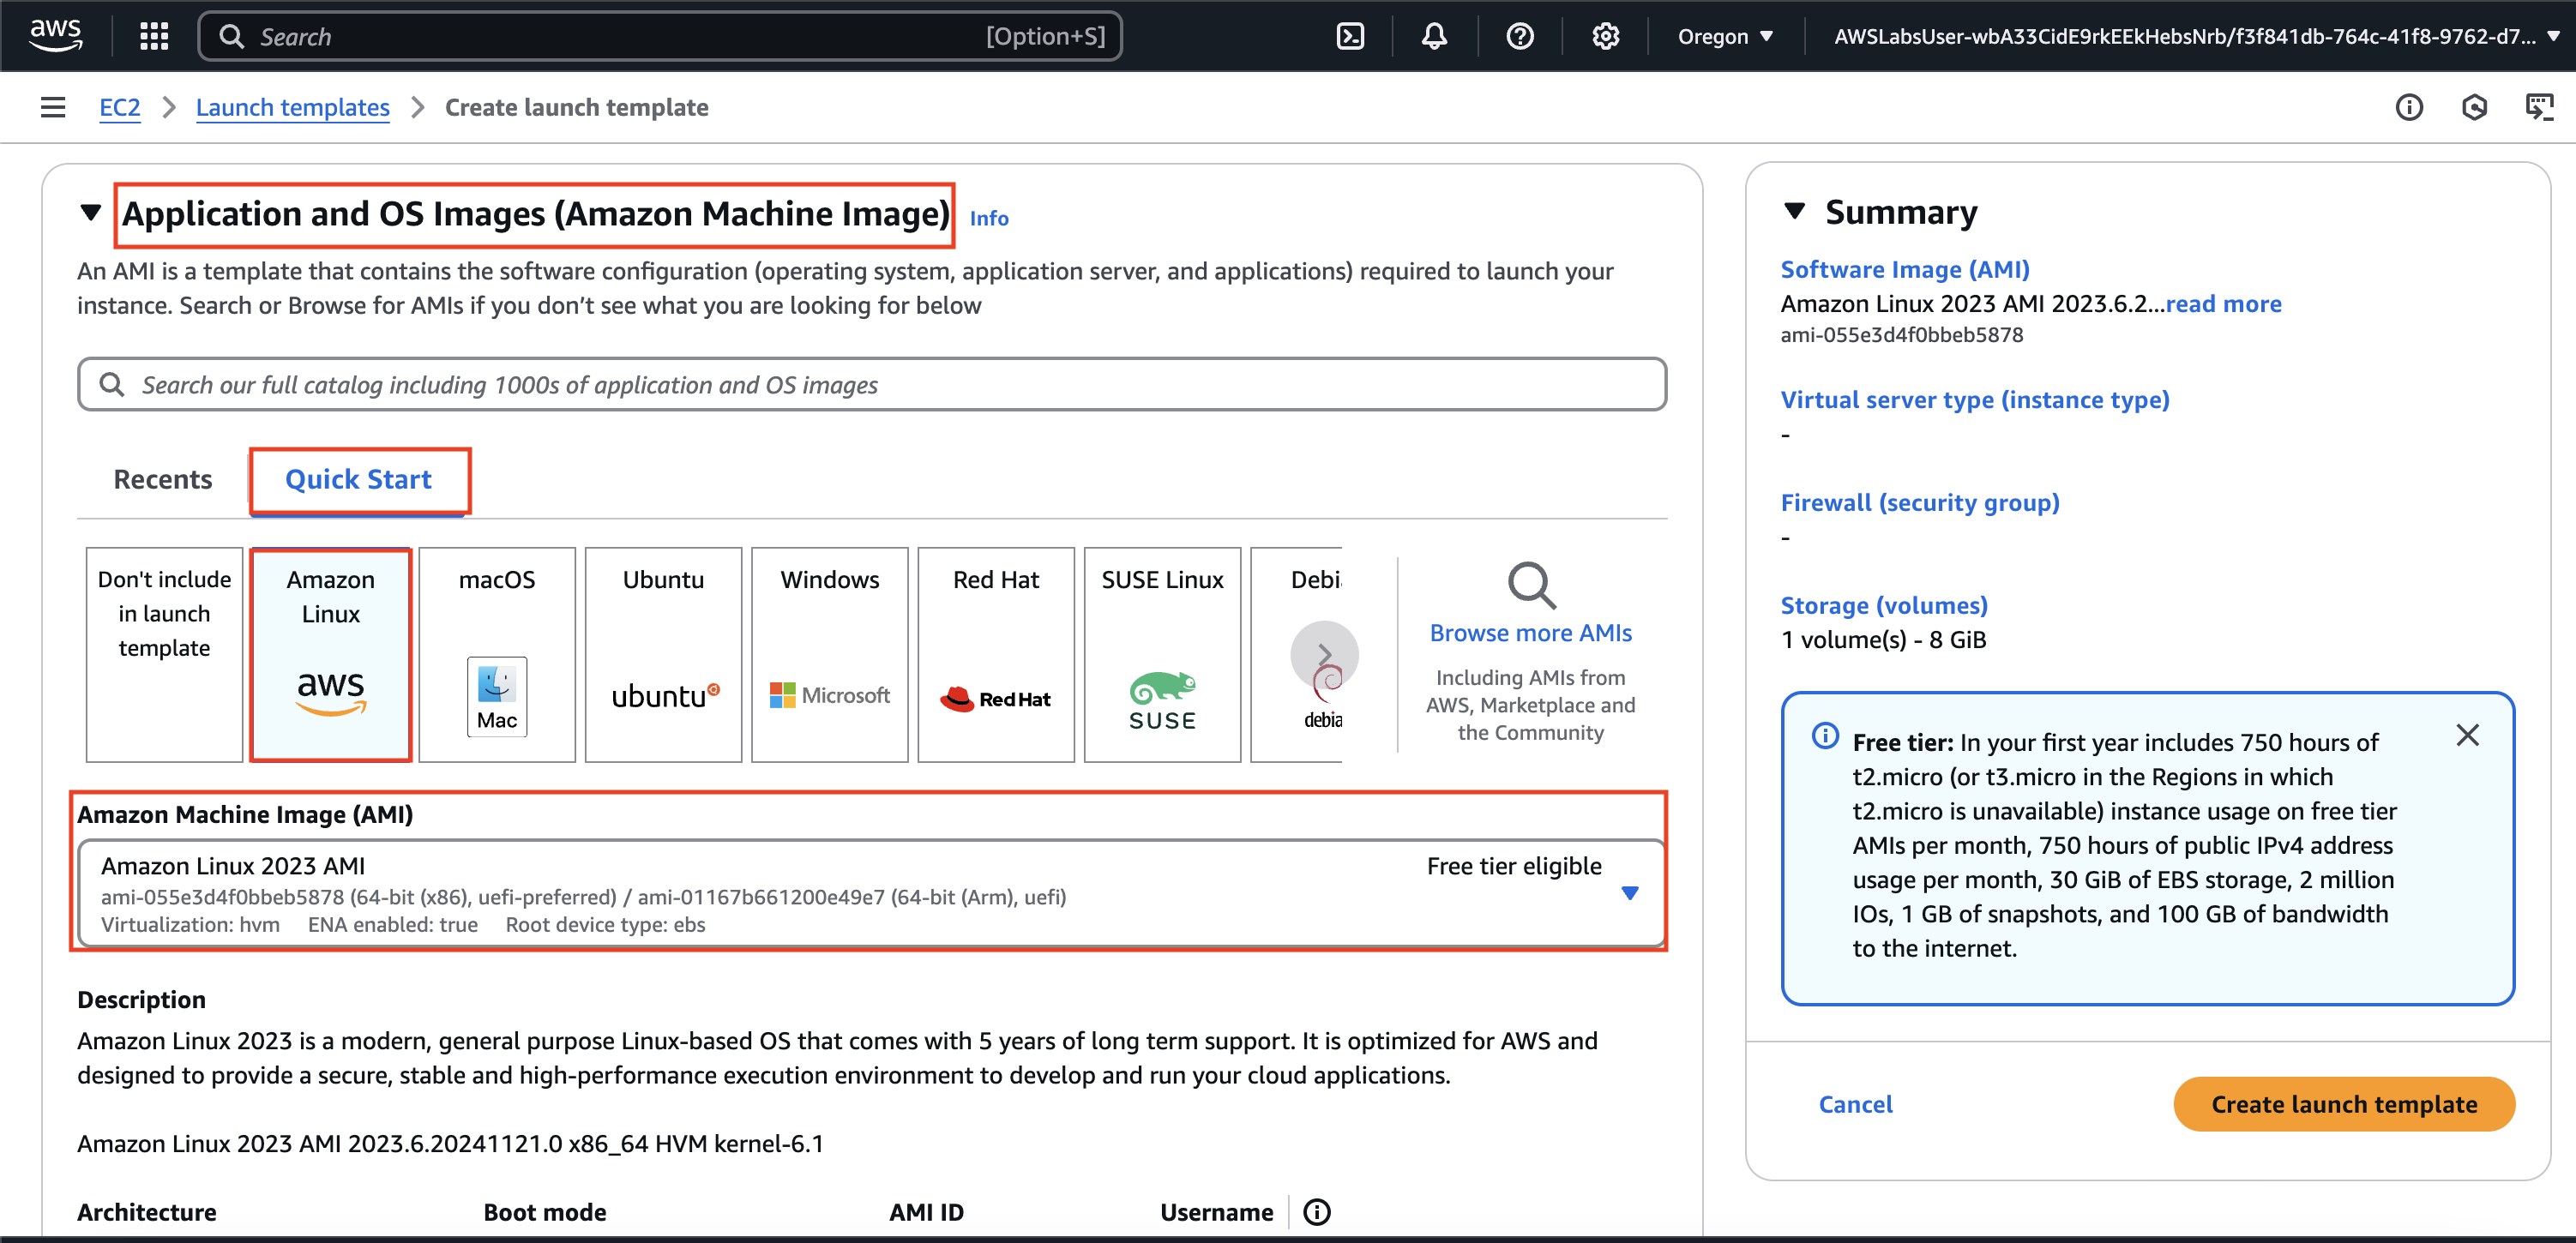Image resolution: width=2576 pixels, height=1243 pixels.
Task: Click the '1 volume(s) - 8 GiB' text
Action: coord(1883,640)
